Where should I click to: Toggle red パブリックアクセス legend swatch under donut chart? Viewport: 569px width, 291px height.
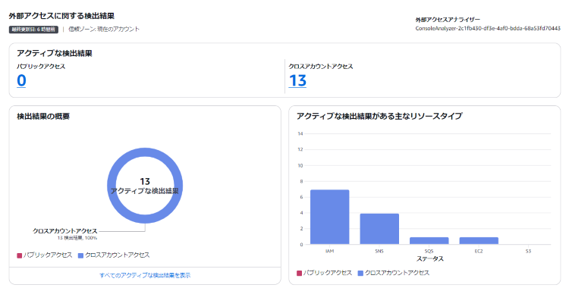[x=20, y=255]
